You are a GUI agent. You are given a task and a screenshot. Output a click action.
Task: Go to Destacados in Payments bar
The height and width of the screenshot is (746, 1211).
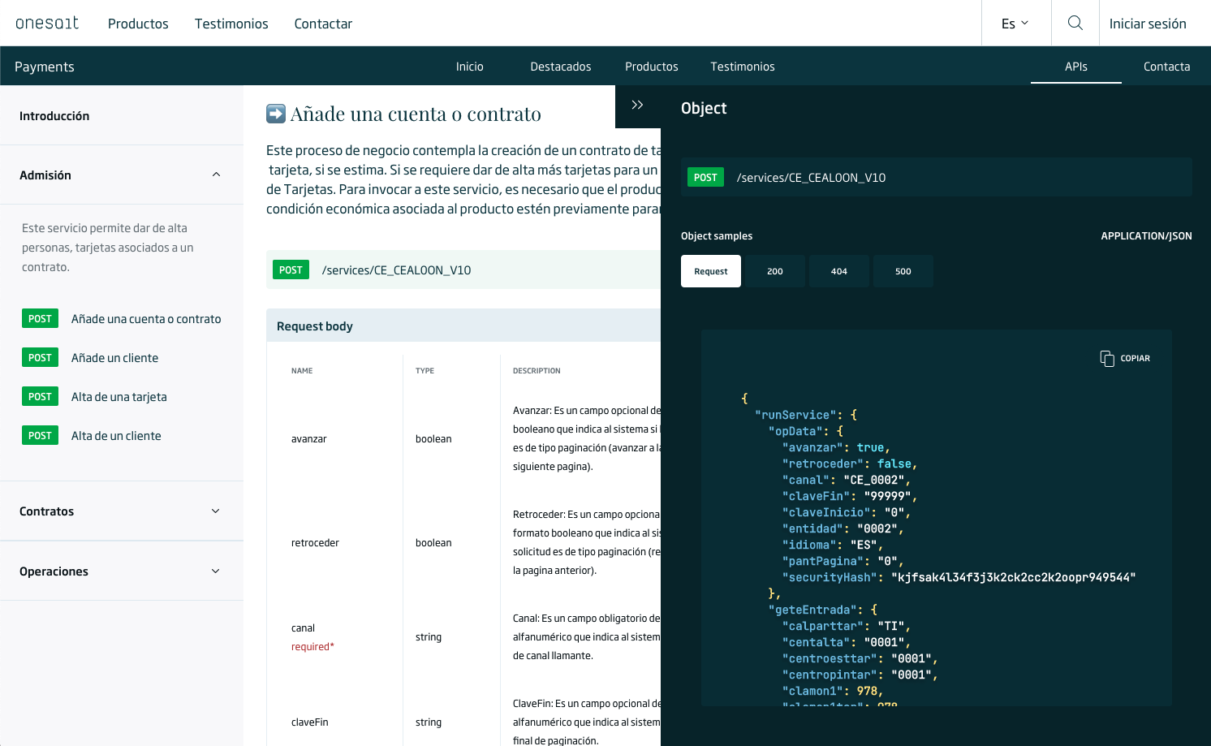point(561,67)
